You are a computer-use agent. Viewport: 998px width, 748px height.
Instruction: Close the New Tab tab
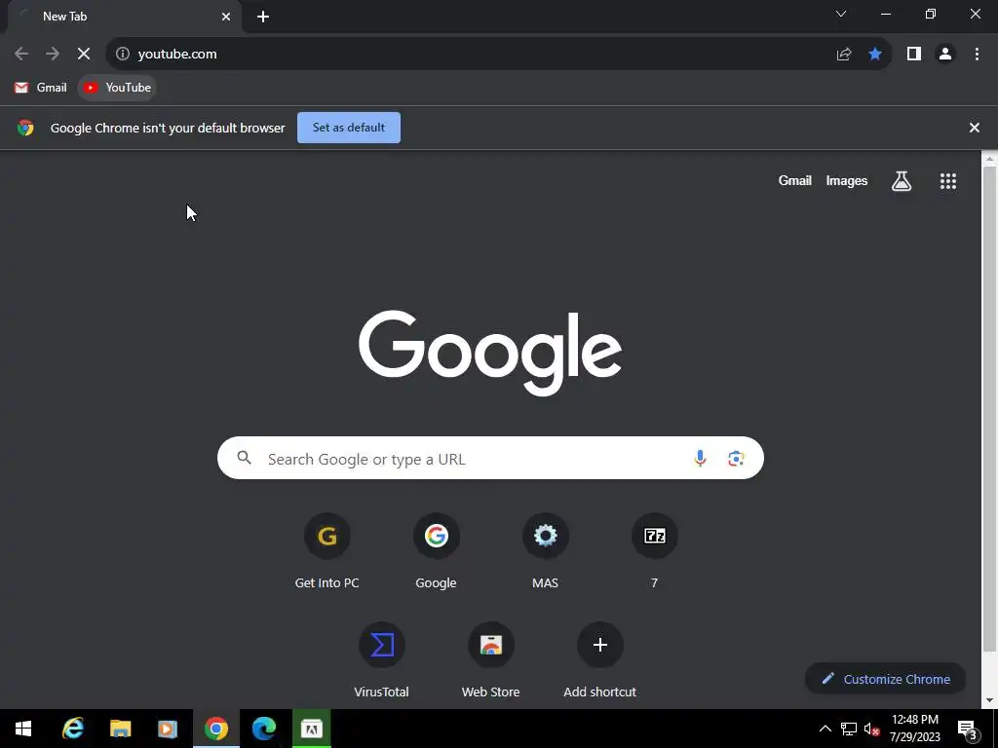click(x=226, y=17)
